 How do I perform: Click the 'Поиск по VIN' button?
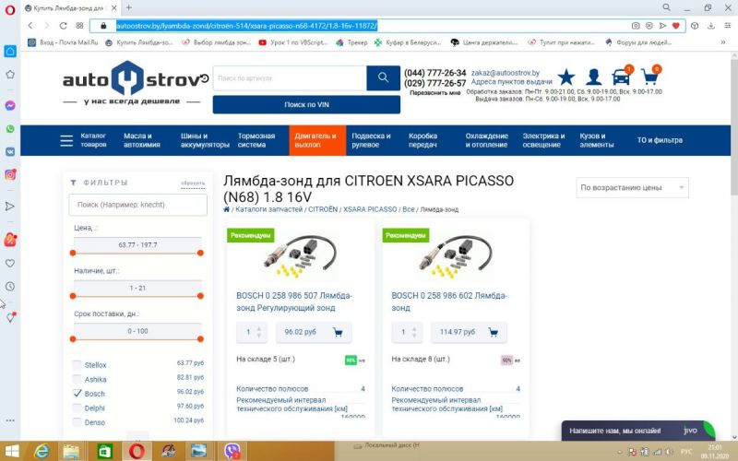pyautogui.click(x=306, y=105)
